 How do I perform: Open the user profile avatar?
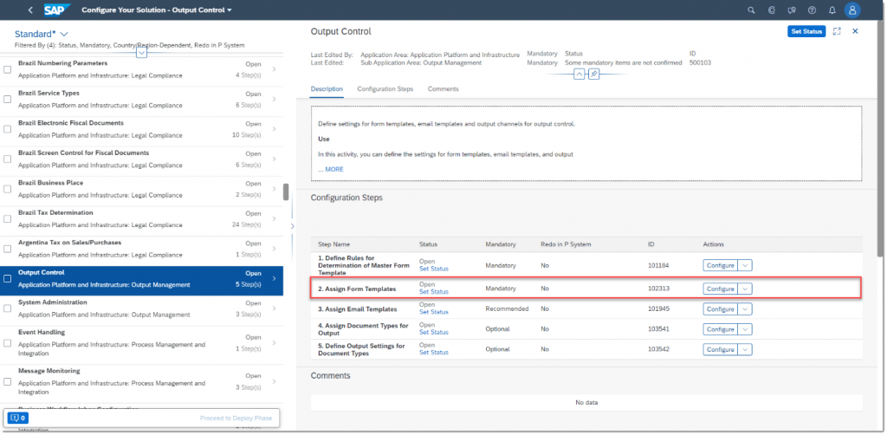(852, 10)
